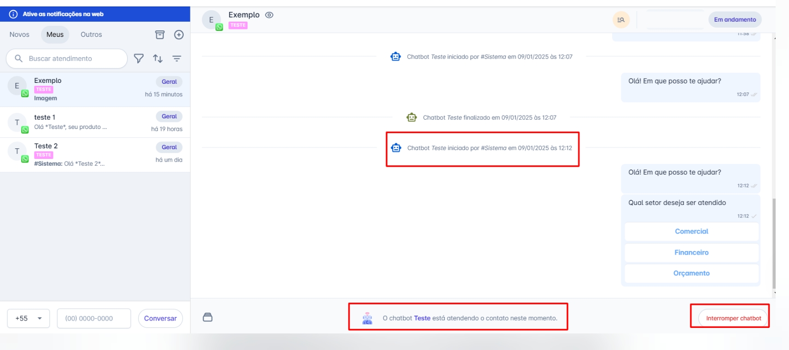This screenshot has width=789, height=350.
Task: Click the Interromper chatbot button
Action: (x=733, y=318)
